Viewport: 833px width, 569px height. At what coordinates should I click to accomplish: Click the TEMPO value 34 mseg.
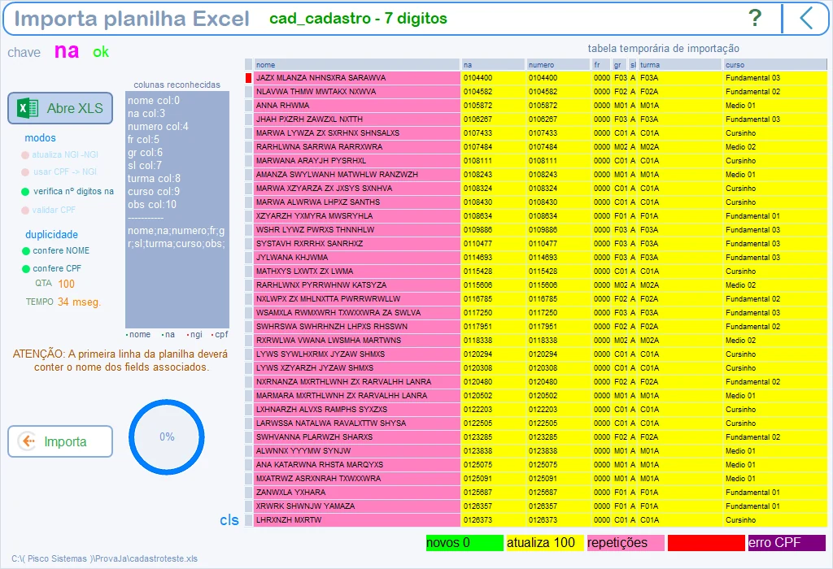tap(79, 302)
